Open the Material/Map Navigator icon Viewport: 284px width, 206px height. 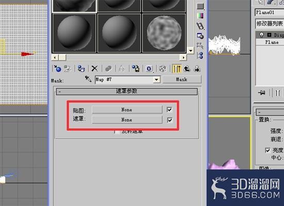point(200,55)
